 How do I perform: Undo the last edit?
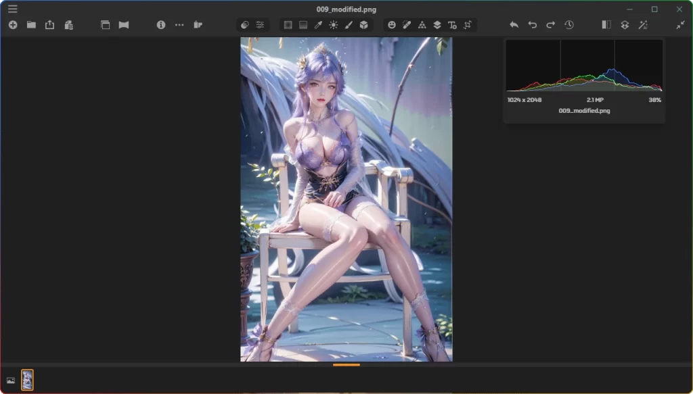(x=532, y=24)
